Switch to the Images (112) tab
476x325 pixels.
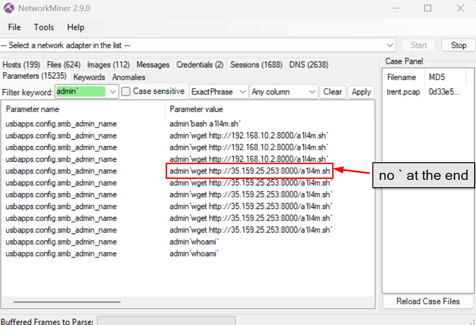point(108,65)
